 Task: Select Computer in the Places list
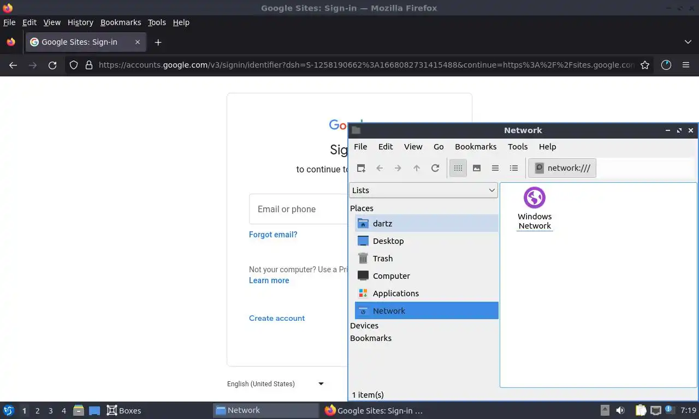pyautogui.click(x=426, y=276)
